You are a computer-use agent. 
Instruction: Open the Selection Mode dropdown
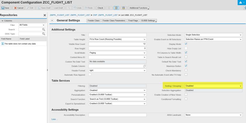[241, 35]
